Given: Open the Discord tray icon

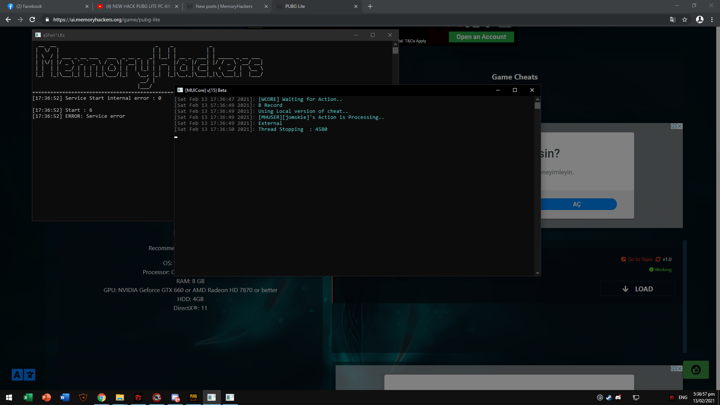Looking at the screenshot, I should click(618, 397).
